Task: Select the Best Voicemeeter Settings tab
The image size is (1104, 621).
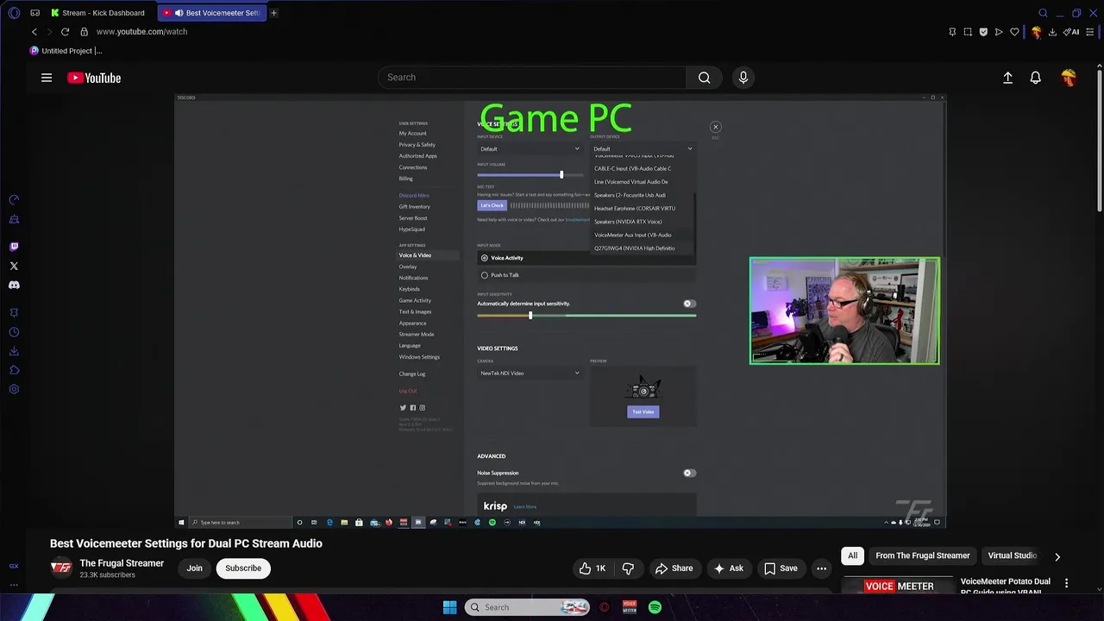Action: (x=210, y=13)
